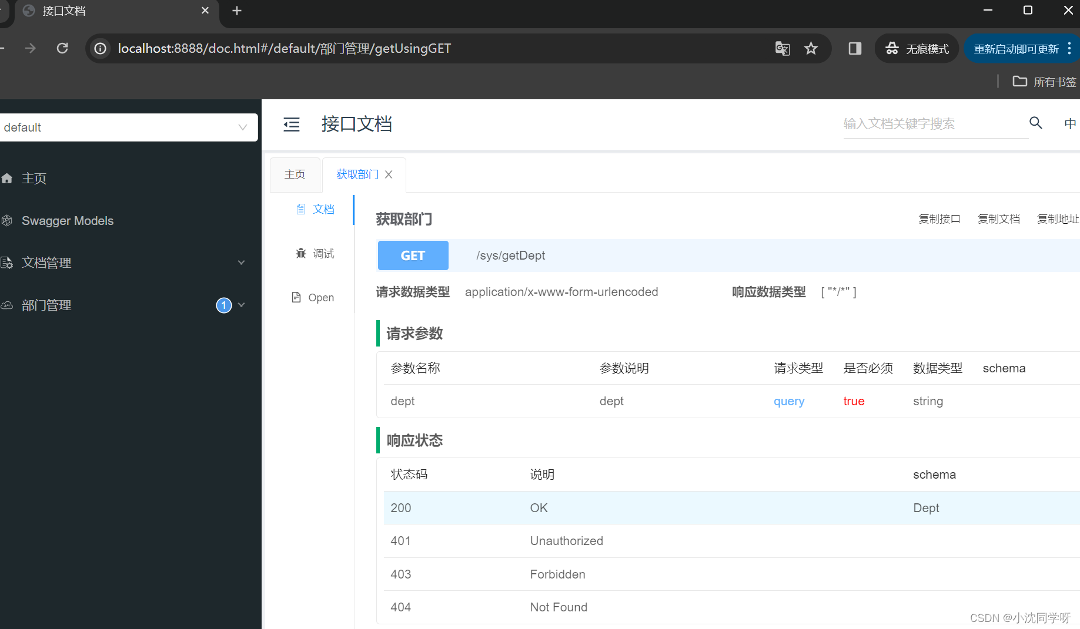Image resolution: width=1080 pixels, height=629 pixels.
Task: Click the 复制接口 link
Action: [939, 218]
